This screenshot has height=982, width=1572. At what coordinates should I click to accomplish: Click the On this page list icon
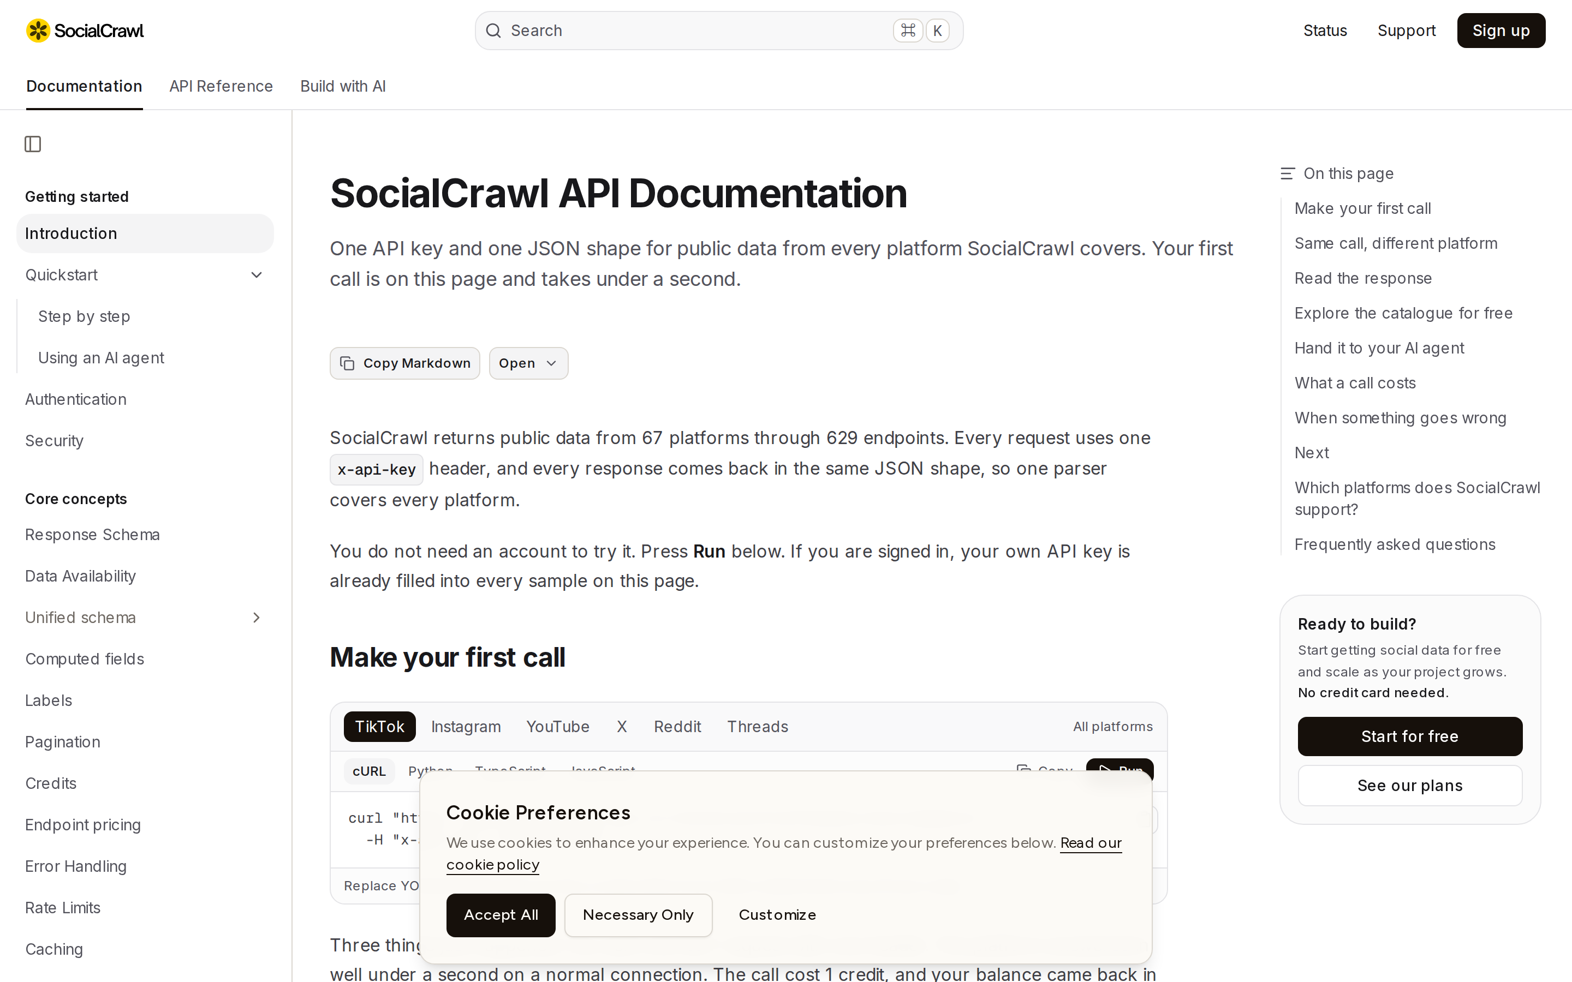pyautogui.click(x=1287, y=173)
